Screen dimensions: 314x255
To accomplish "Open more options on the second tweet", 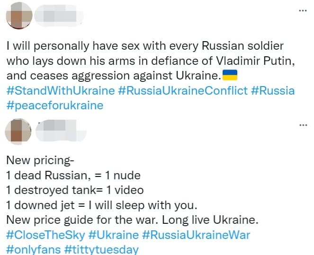I will [303, 124].
